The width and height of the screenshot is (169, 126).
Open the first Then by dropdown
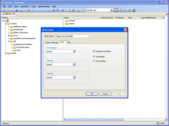point(74,65)
